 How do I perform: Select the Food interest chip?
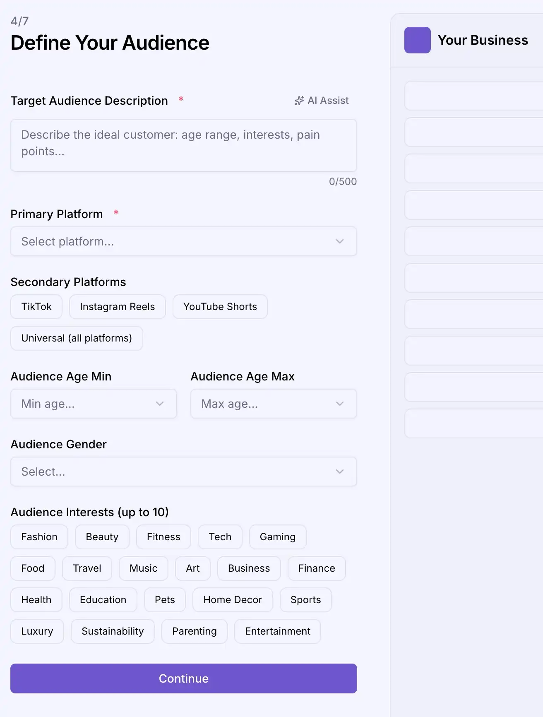33,568
